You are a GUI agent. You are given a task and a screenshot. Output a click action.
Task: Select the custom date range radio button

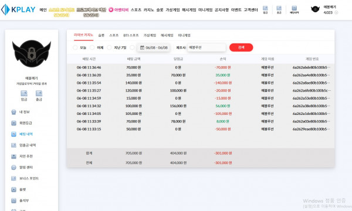[132, 47]
